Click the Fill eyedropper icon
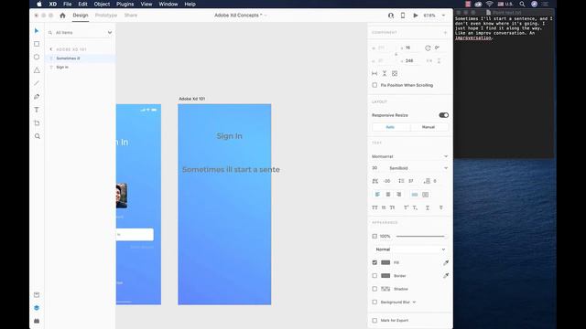 (446, 262)
